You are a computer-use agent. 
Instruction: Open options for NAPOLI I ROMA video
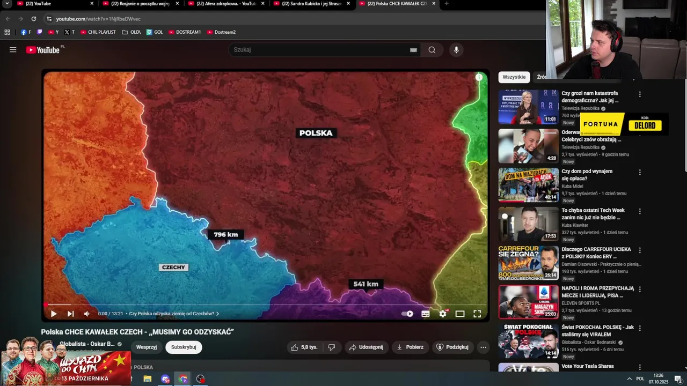point(639,289)
